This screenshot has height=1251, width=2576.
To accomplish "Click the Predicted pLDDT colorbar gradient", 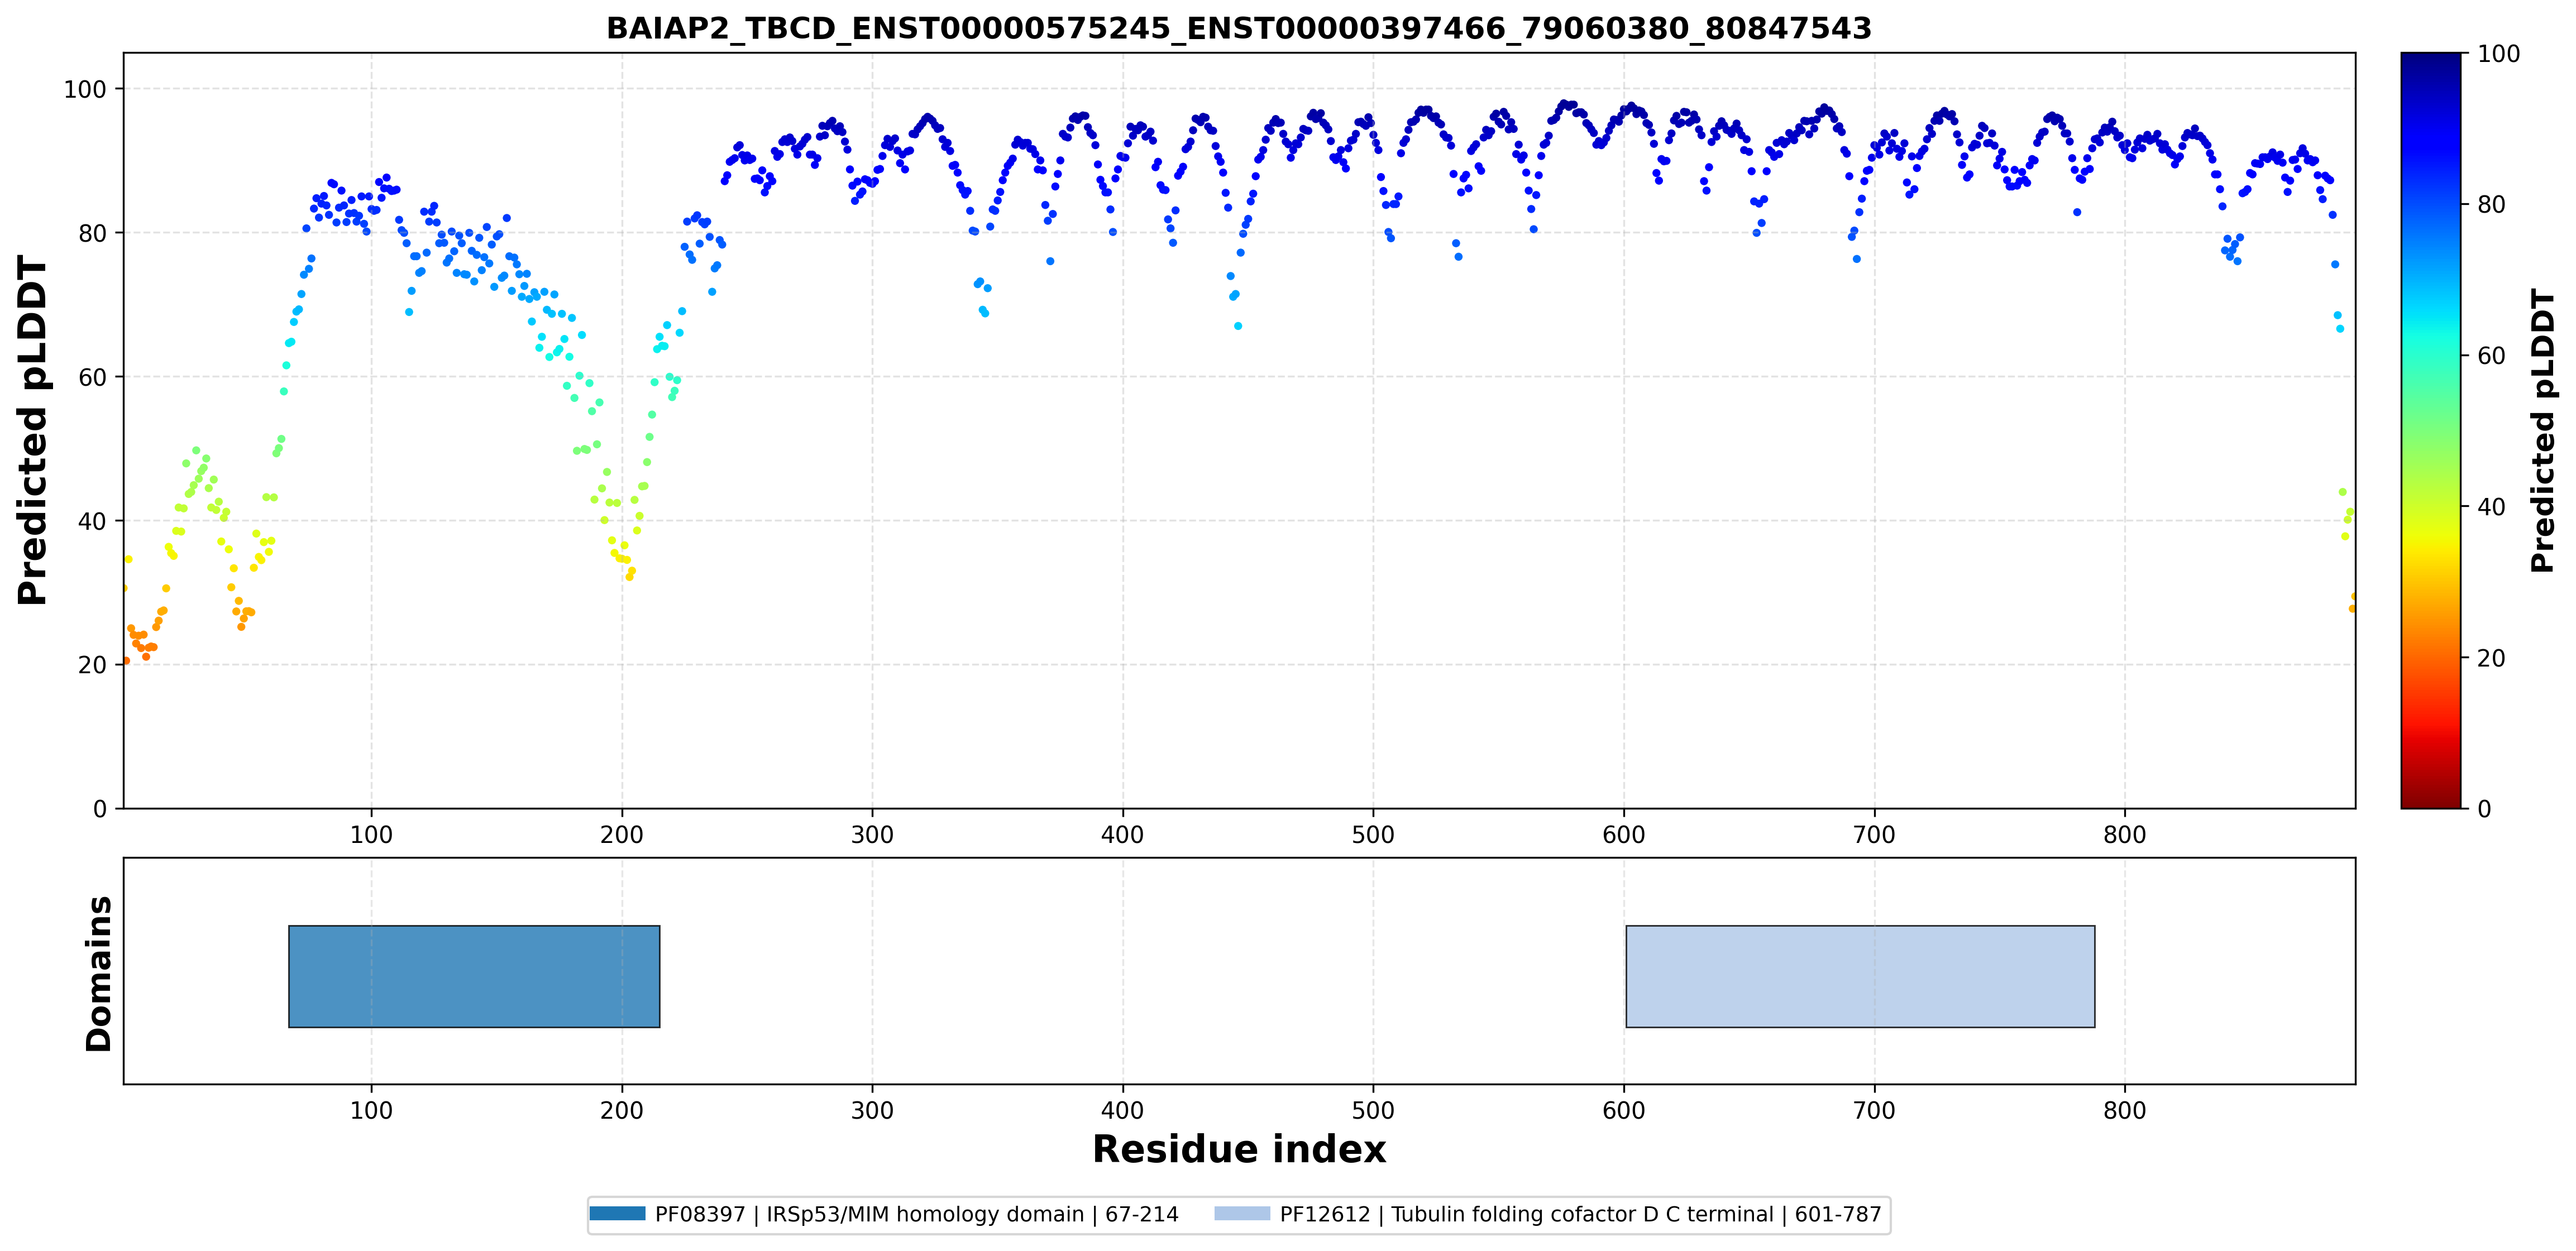I will (x=2431, y=430).
